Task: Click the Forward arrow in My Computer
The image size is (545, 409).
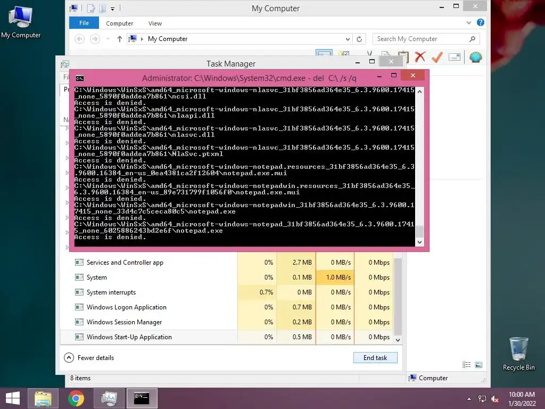Action: pos(95,39)
